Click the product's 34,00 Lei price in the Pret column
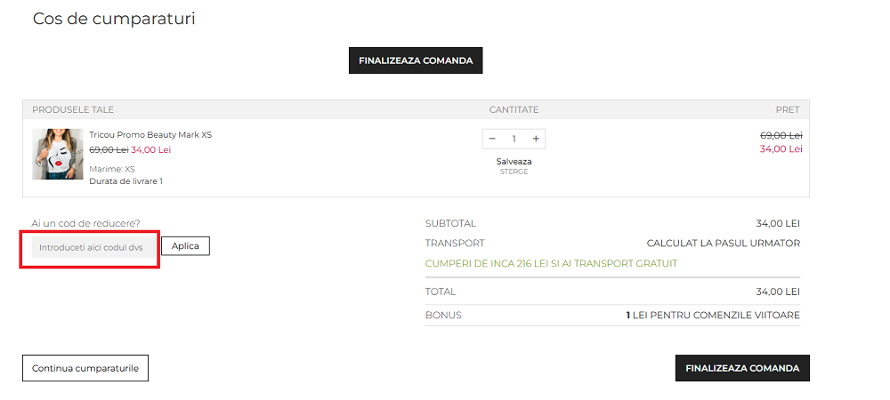890x400 pixels. pyautogui.click(x=781, y=149)
